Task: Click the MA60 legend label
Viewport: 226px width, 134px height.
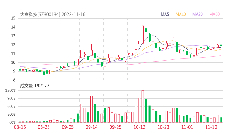Action: coord(214,14)
